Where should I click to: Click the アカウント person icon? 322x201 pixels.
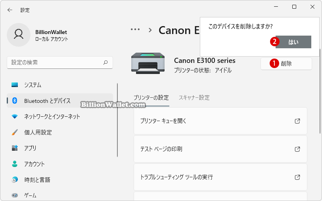[x=15, y=164]
